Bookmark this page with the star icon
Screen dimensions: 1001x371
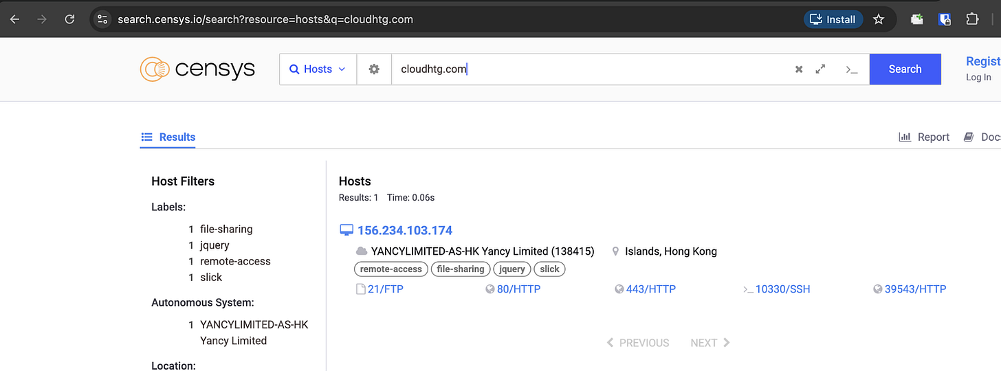[x=878, y=19]
